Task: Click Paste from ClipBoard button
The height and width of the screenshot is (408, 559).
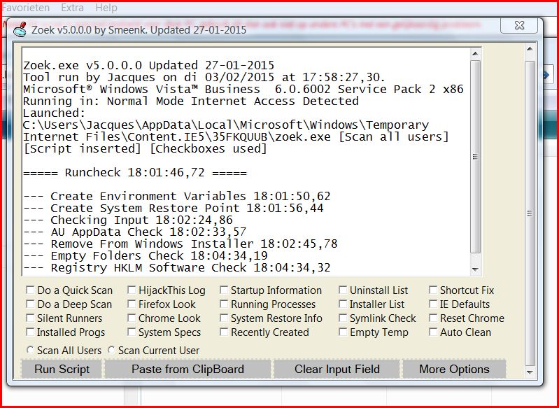Action: [187, 369]
